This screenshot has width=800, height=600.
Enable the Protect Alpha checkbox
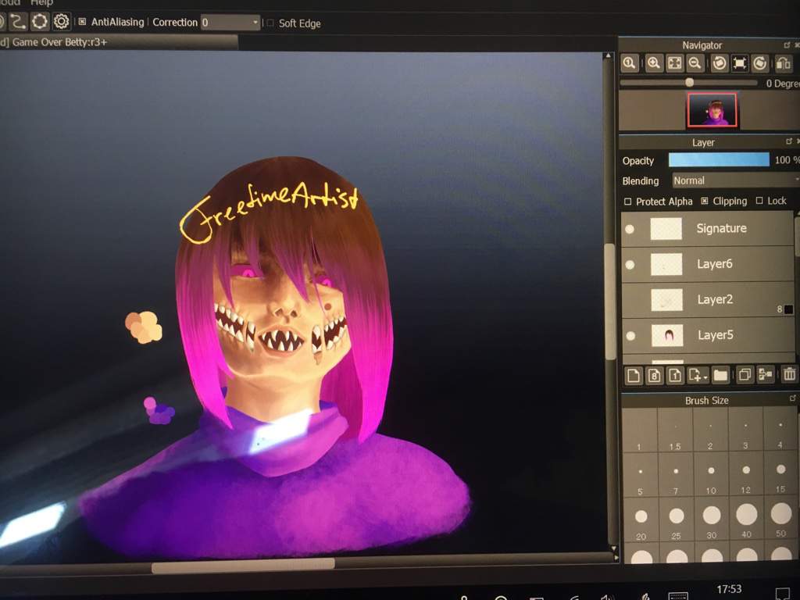pos(628,202)
